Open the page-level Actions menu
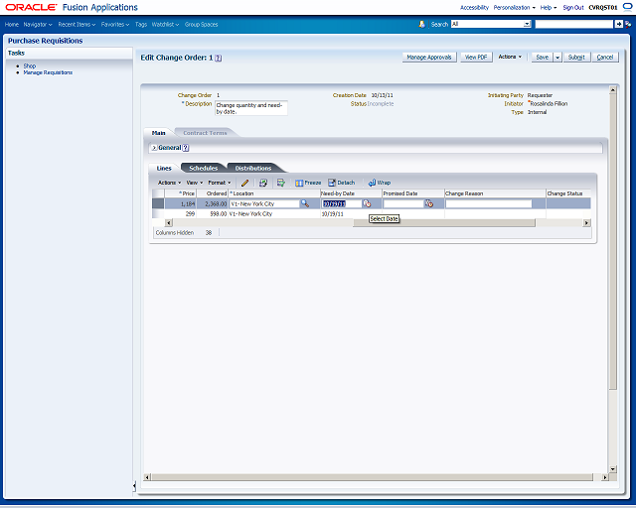636x508 pixels. tap(510, 57)
